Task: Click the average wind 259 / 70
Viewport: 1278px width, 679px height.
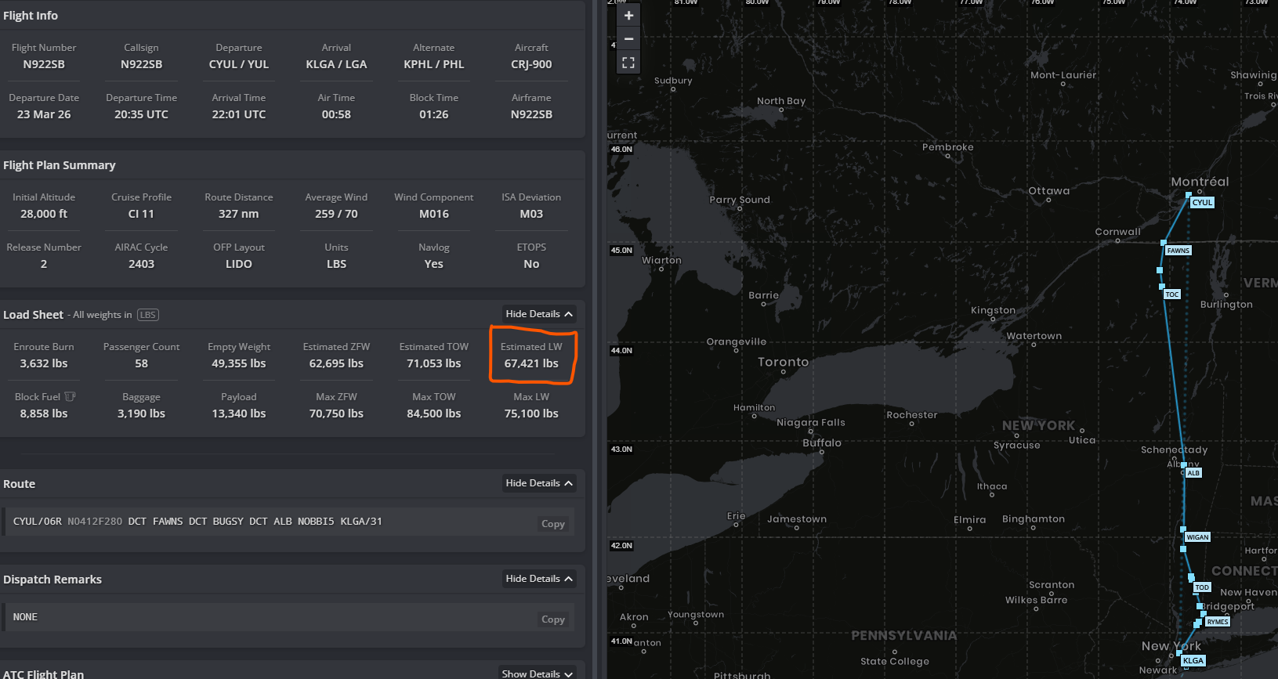Action: [336, 214]
